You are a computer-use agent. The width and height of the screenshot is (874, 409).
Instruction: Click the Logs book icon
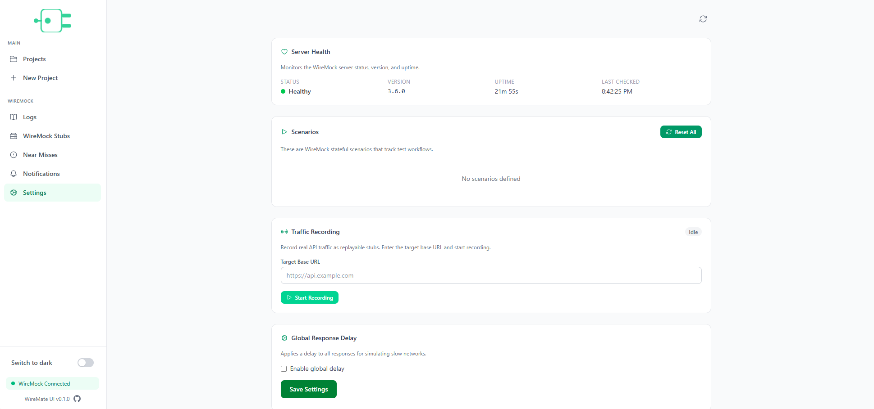pos(14,117)
